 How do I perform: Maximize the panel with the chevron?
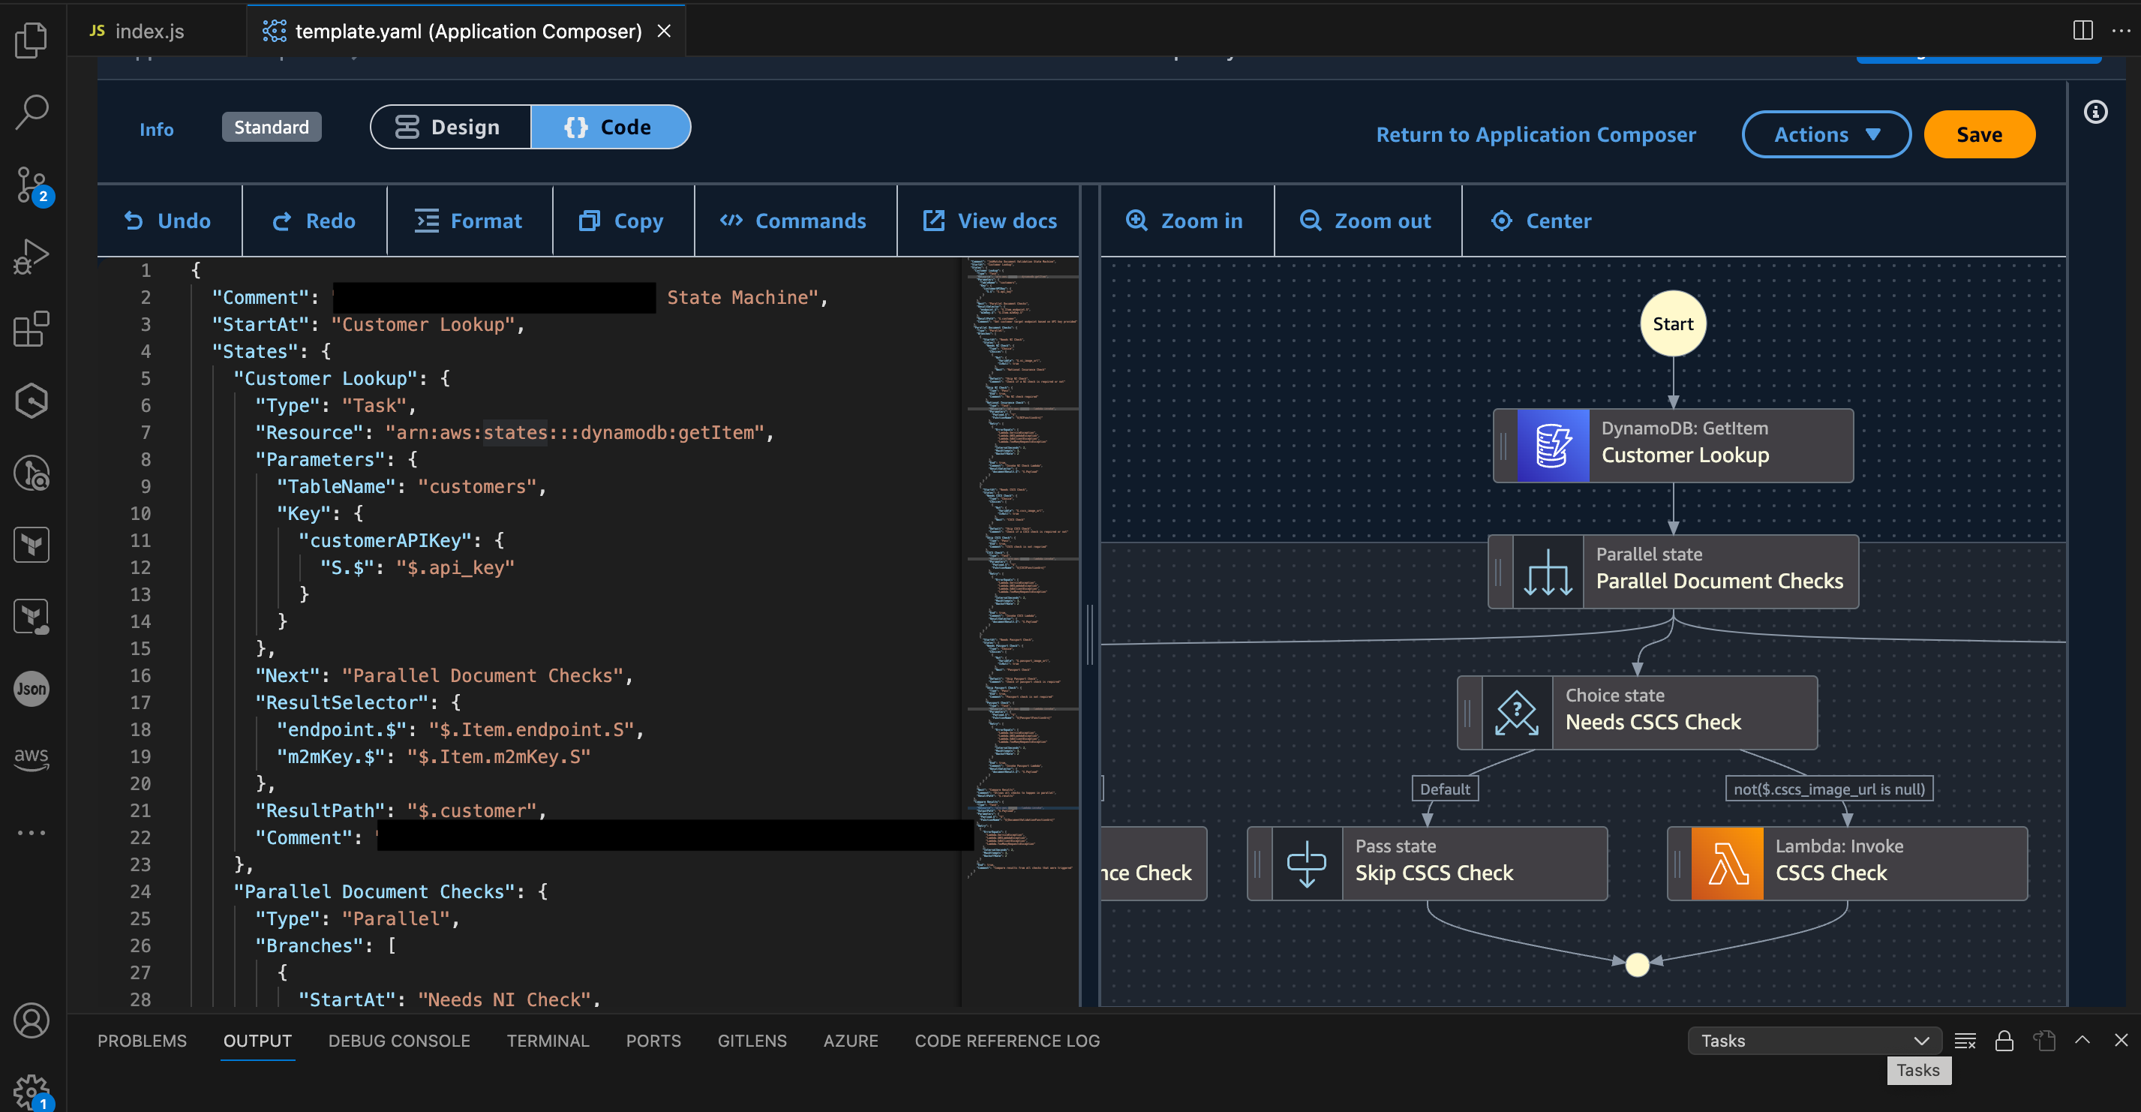coord(2082,1040)
